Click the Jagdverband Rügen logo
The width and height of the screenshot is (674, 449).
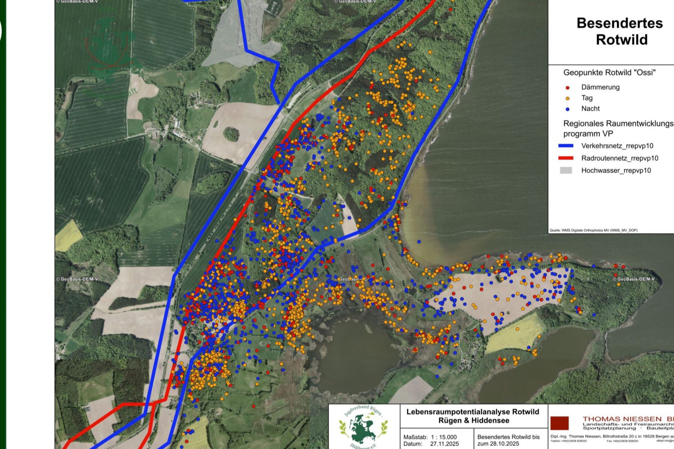364,427
